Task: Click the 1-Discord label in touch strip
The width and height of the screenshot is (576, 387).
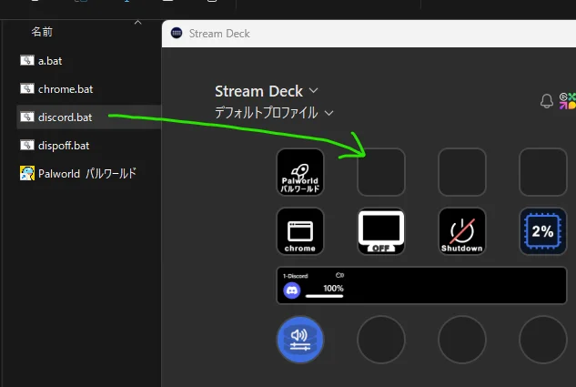Action: (x=296, y=276)
